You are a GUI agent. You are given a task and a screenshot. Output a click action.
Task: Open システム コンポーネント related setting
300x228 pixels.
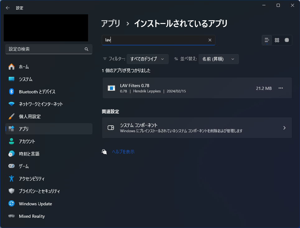[197, 128]
